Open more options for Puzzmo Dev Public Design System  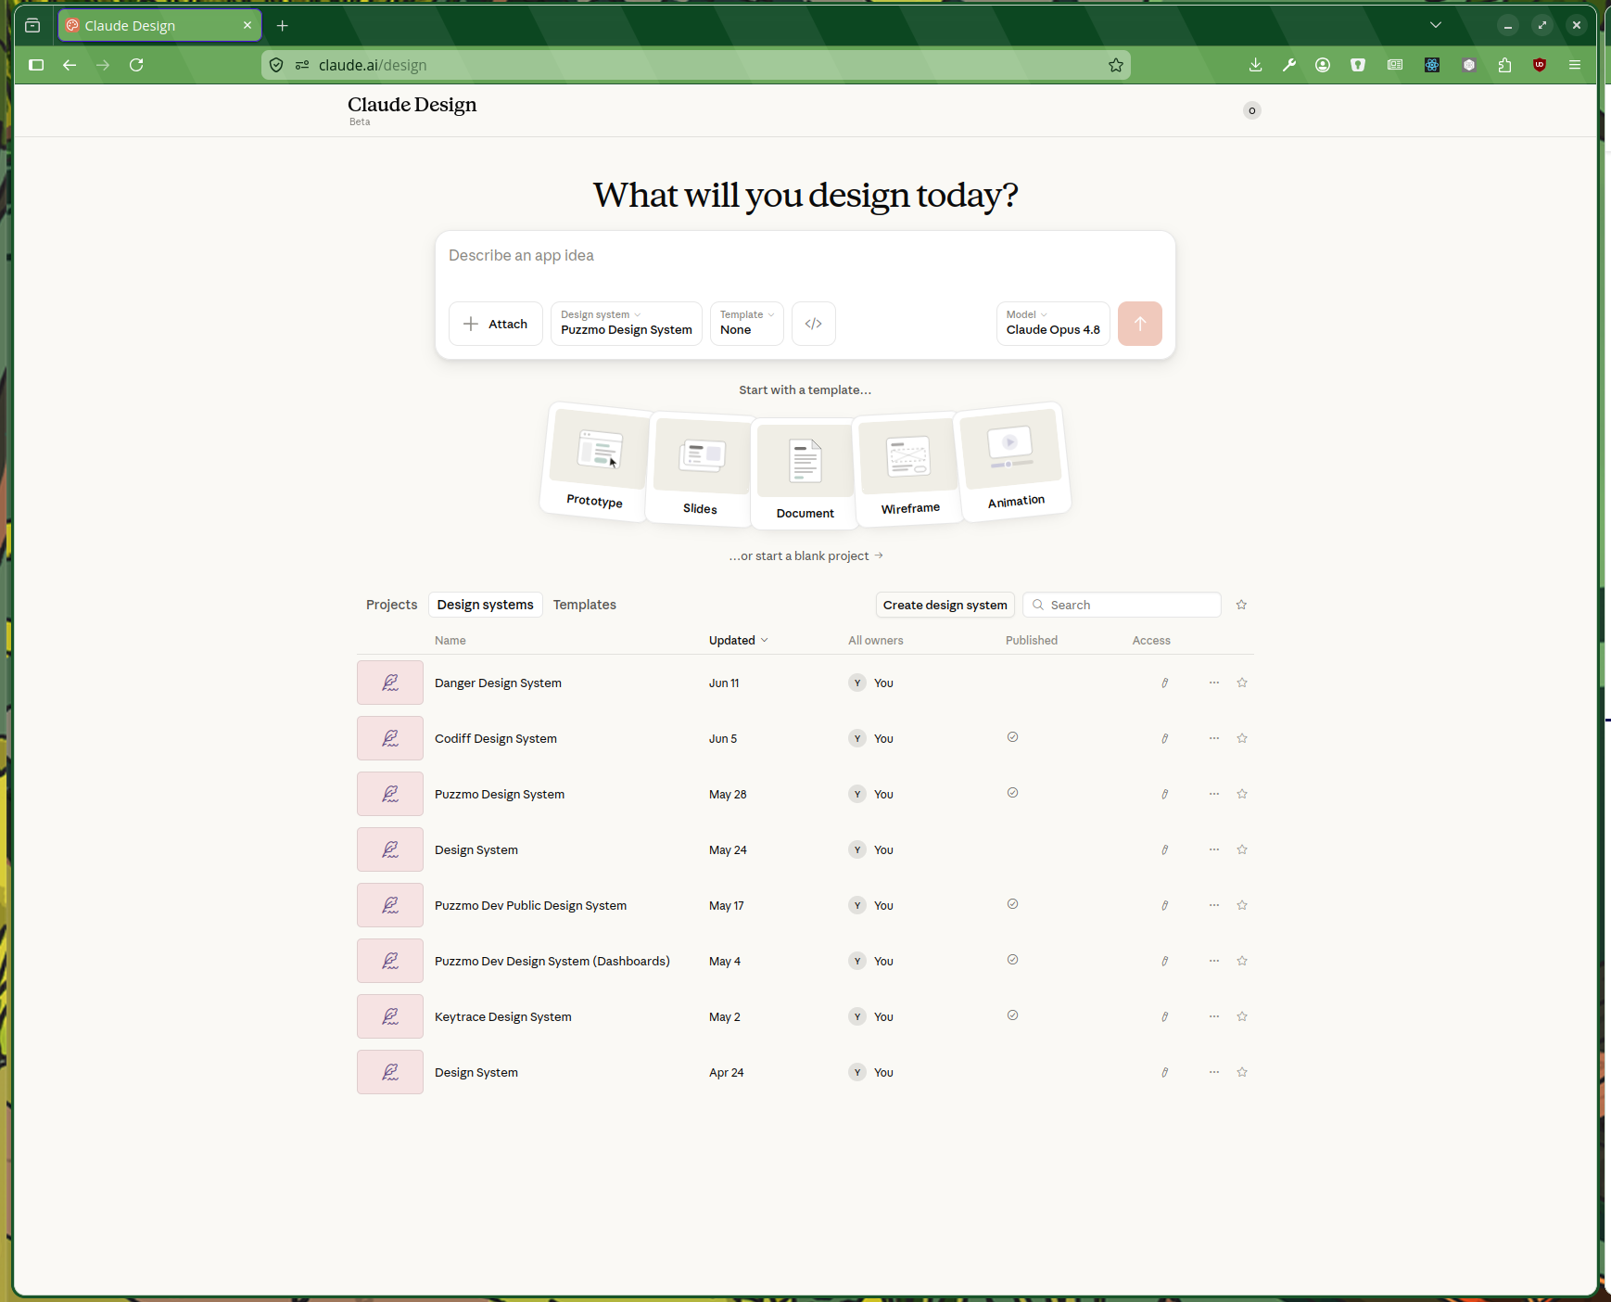pos(1214,905)
